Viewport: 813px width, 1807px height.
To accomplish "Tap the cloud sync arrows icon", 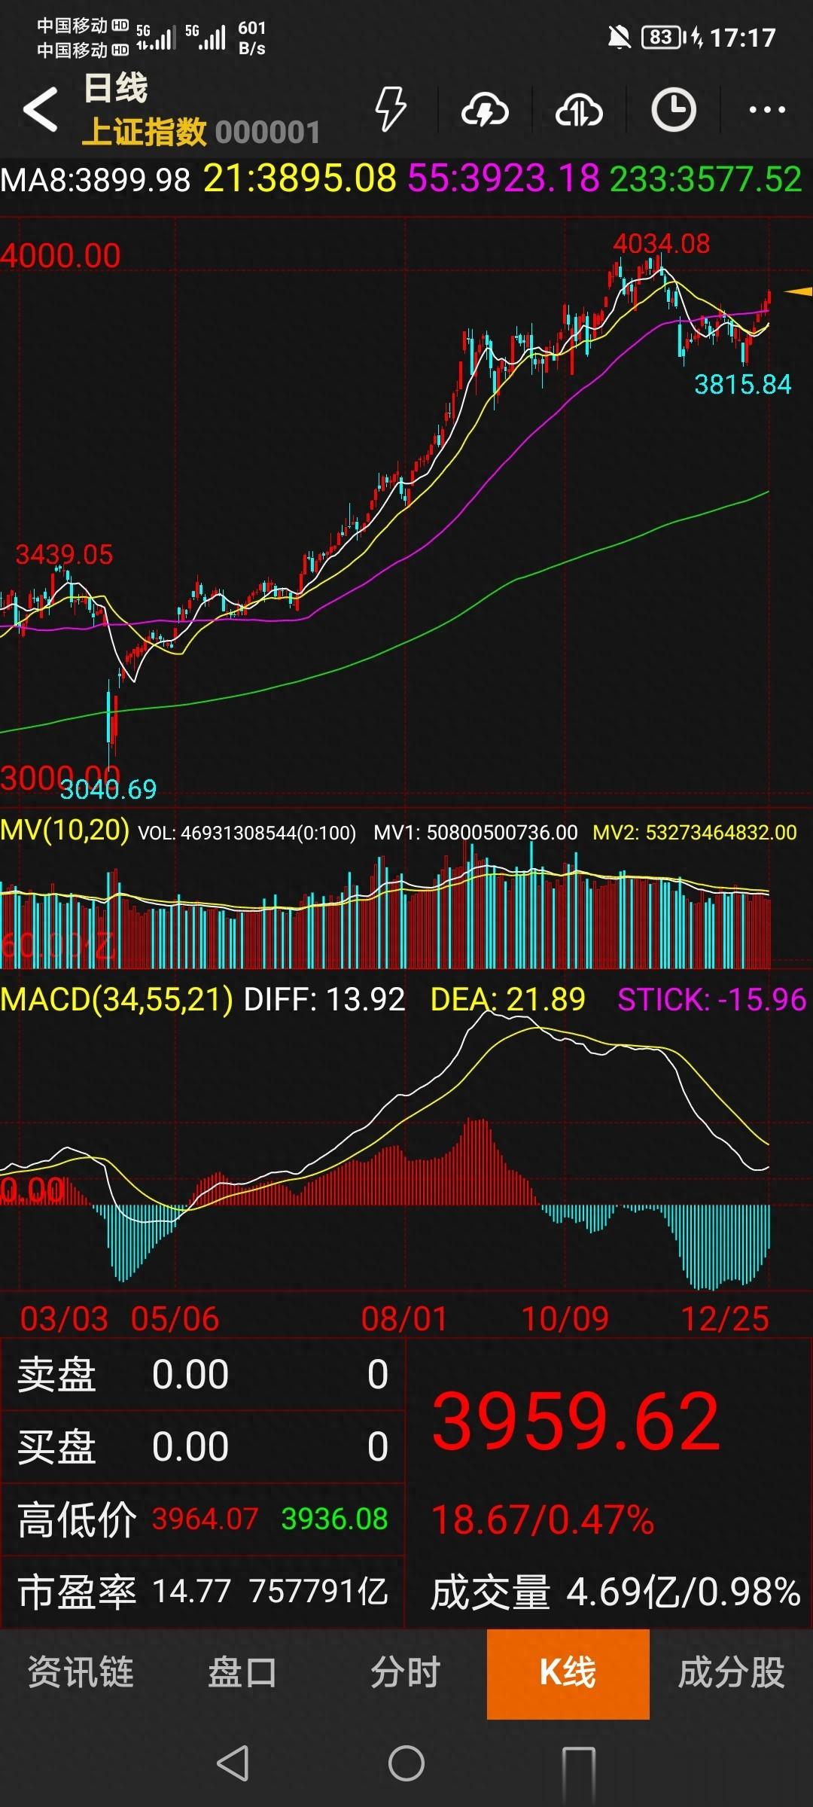I will (x=579, y=111).
